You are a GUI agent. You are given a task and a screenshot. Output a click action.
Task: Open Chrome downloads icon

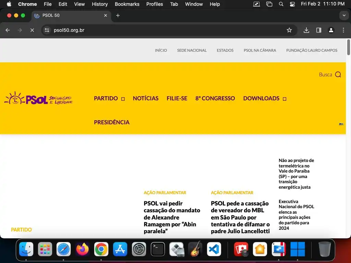click(x=306, y=30)
